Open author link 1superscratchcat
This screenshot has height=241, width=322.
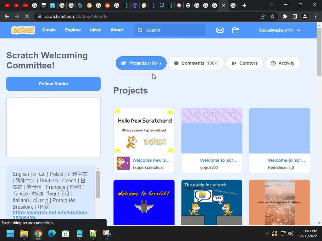click(148, 168)
